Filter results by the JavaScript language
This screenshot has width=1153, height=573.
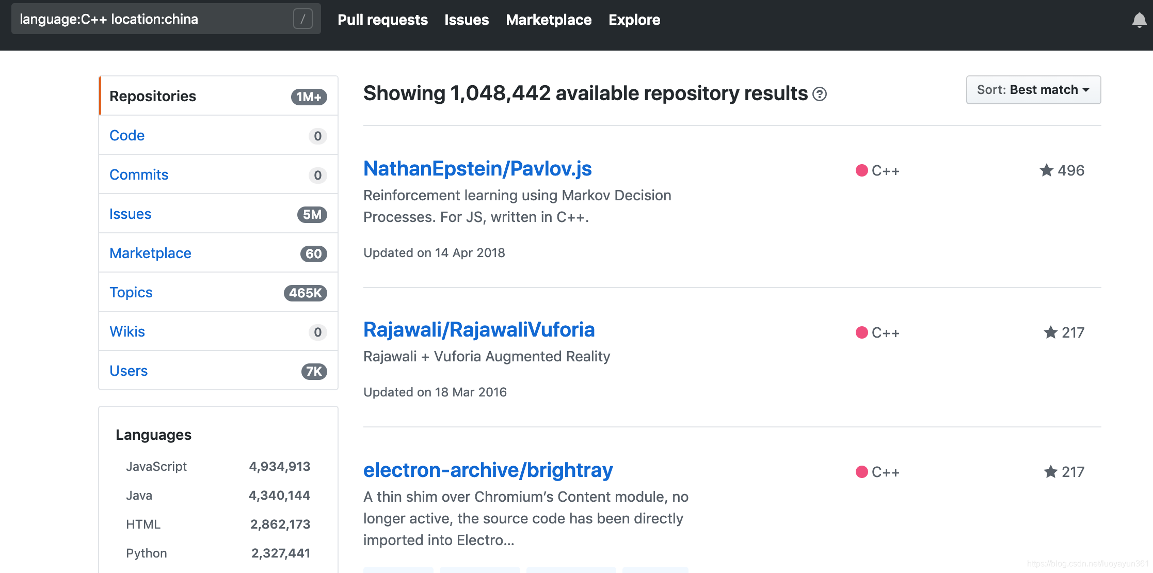pyautogui.click(x=156, y=467)
